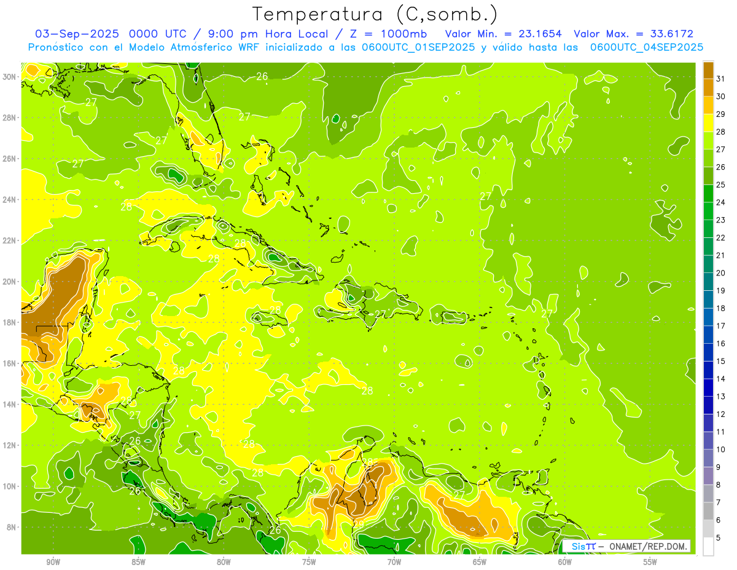The width and height of the screenshot is (737, 570).
Task: Click the color bar swatch between 13 and 14
Action: [x=708, y=387]
